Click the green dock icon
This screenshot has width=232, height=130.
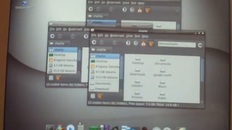(94, 128)
